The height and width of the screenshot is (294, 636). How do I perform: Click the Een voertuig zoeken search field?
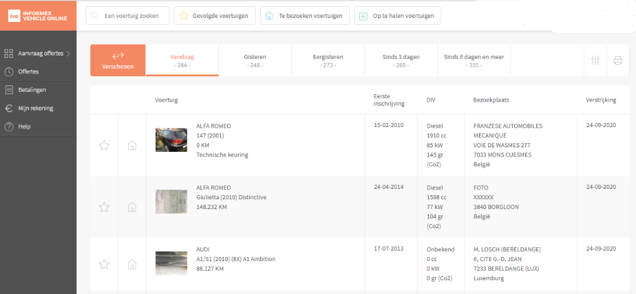pyautogui.click(x=128, y=16)
